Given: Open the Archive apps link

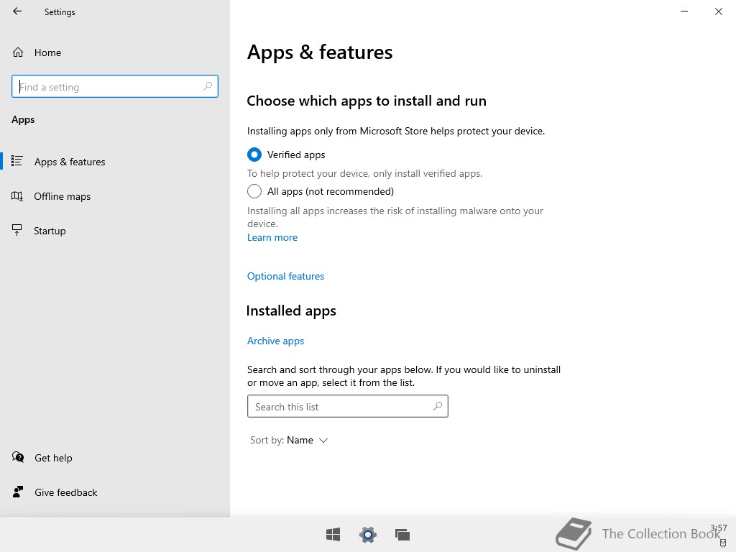Looking at the screenshot, I should pyautogui.click(x=275, y=341).
